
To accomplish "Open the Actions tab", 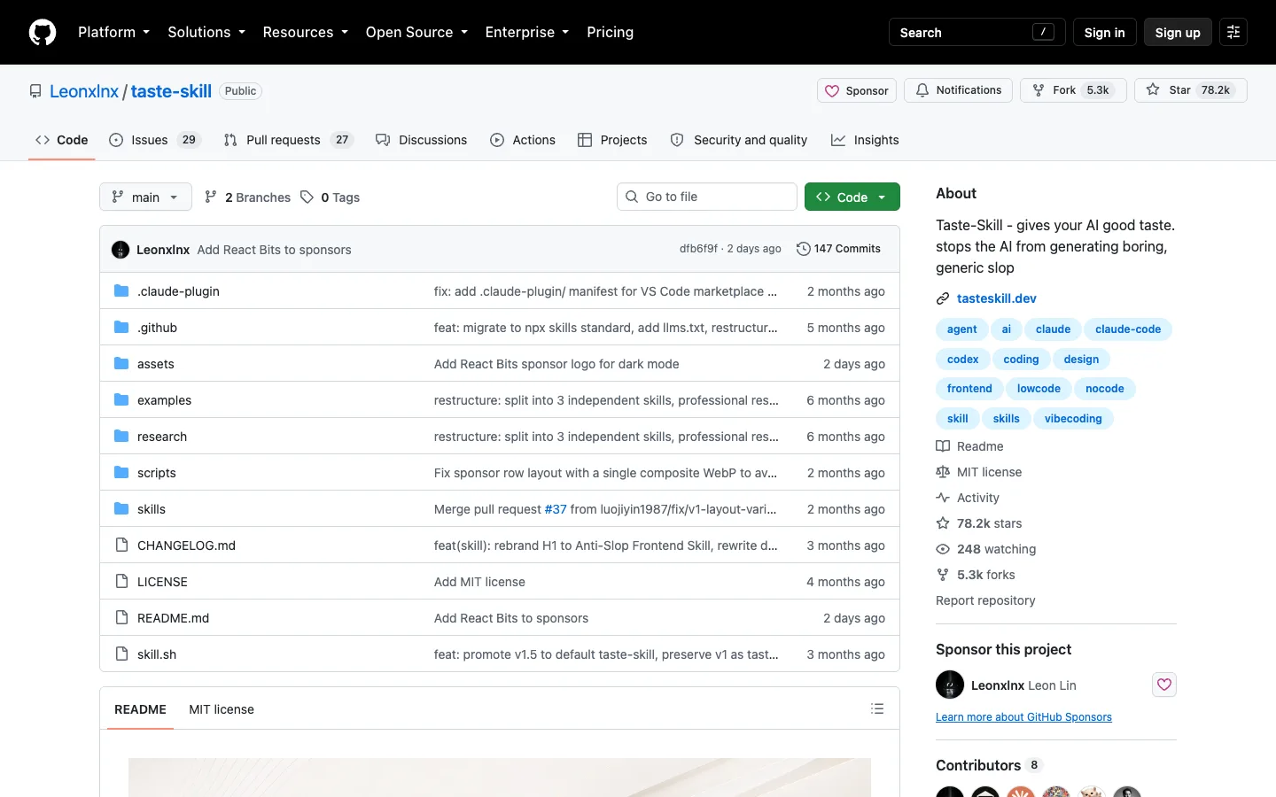I will [523, 140].
